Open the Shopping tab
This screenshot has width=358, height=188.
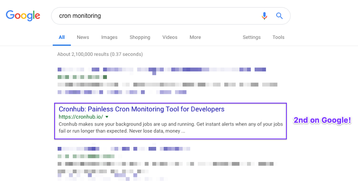pyautogui.click(x=140, y=38)
